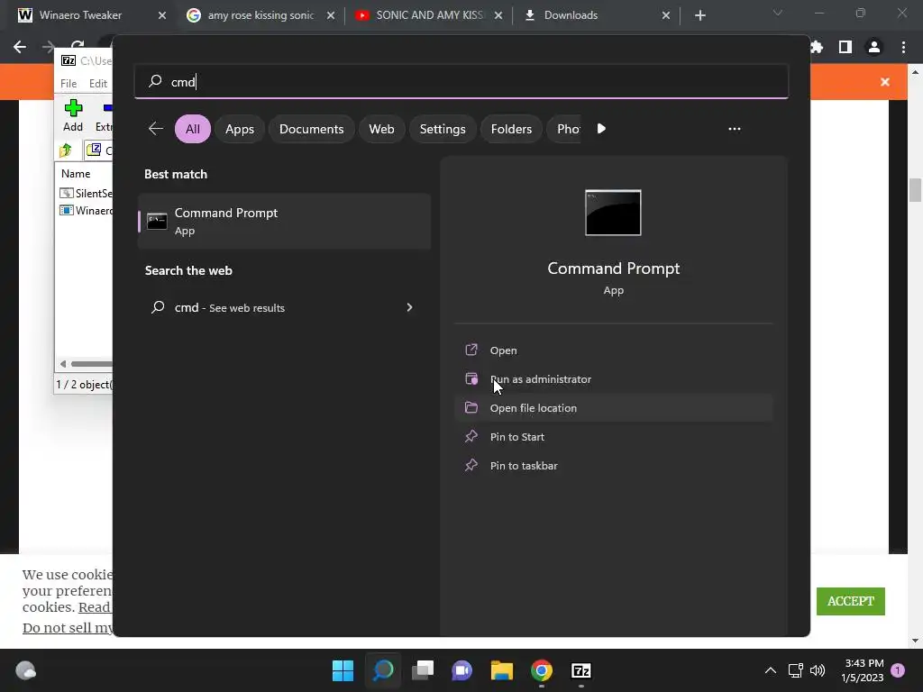Expand web results chevron for cmd
Viewport: 923px width, 692px height.
pyautogui.click(x=410, y=307)
